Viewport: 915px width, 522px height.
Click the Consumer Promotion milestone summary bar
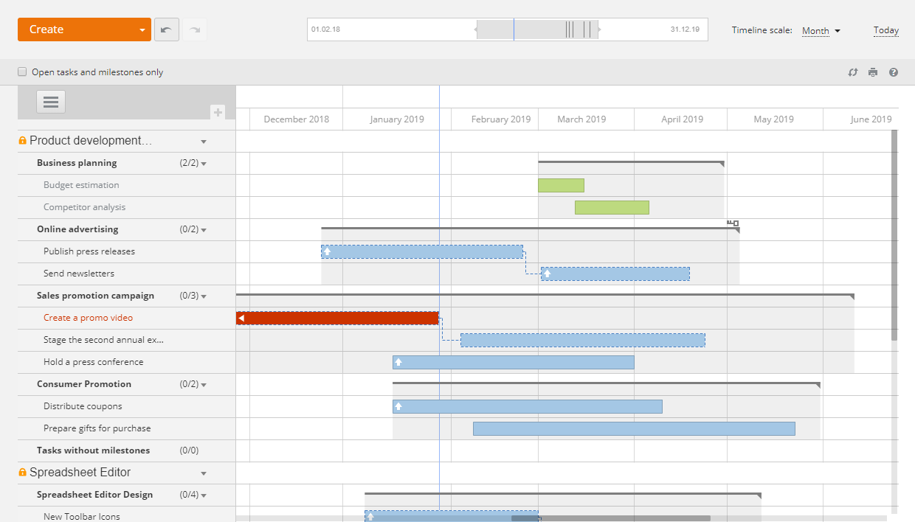click(607, 383)
